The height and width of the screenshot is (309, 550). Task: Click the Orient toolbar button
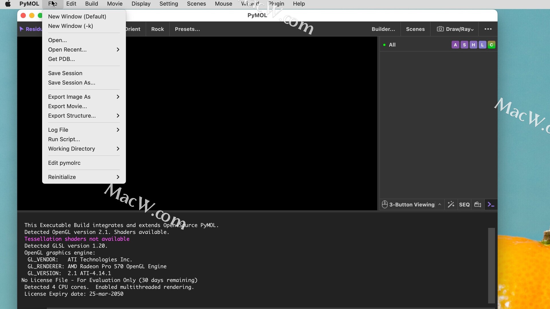click(x=133, y=29)
